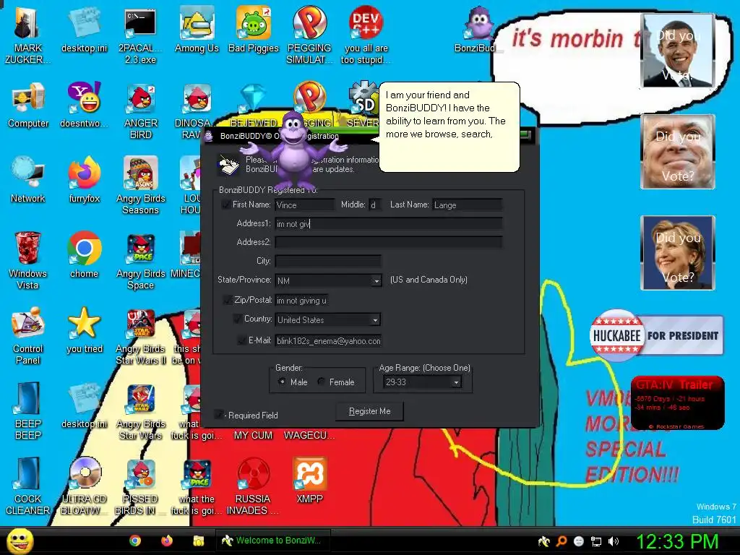Click the purple BonziBUDDY gorilla character

pyautogui.click(x=293, y=150)
